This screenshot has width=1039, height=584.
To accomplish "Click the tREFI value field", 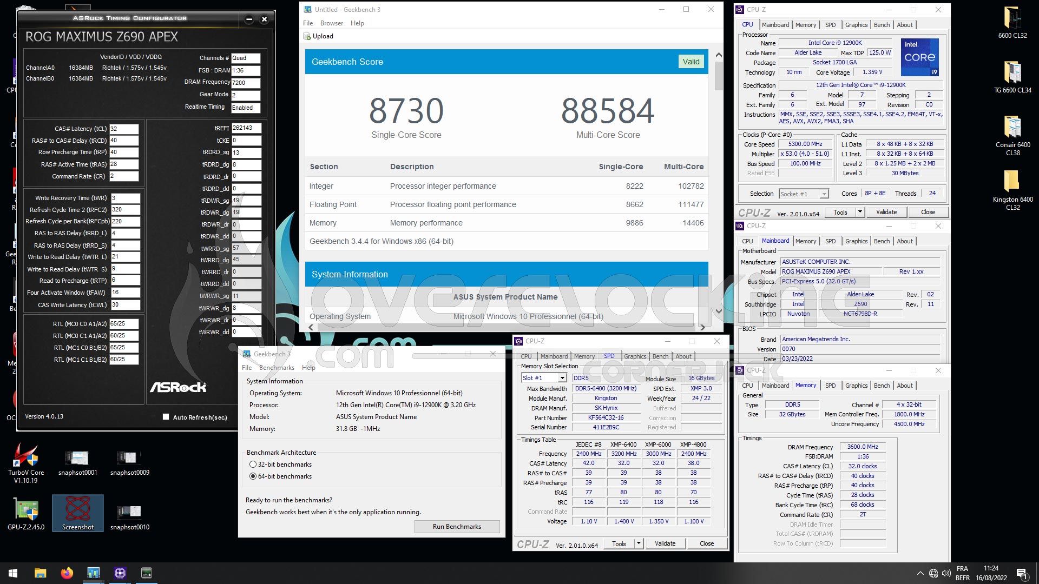I will click(x=246, y=128).
